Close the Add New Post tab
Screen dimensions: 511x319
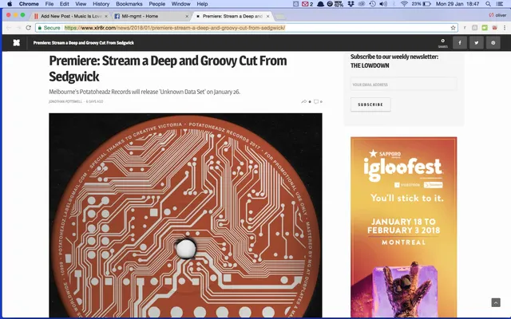click(x=106, y=16)
